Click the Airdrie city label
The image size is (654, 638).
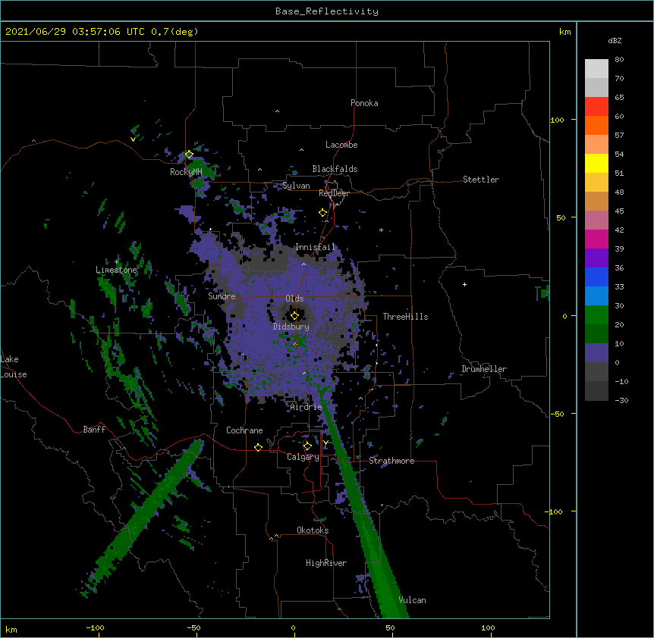coord(306,407)
